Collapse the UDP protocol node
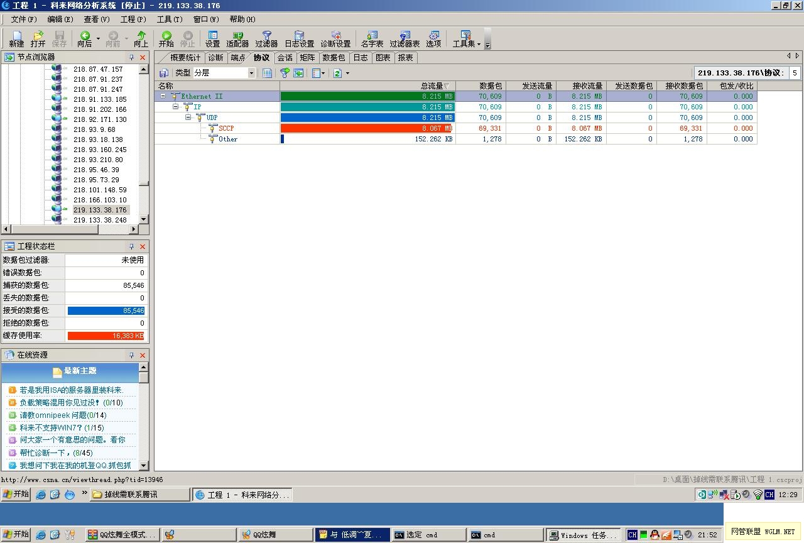Screen dimensions: 804x543 pos(188,118)
